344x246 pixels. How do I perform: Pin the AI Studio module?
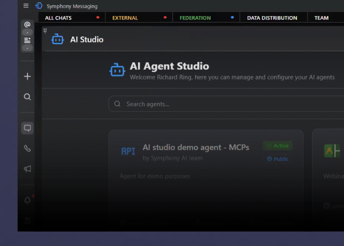[x=45, y=31]
